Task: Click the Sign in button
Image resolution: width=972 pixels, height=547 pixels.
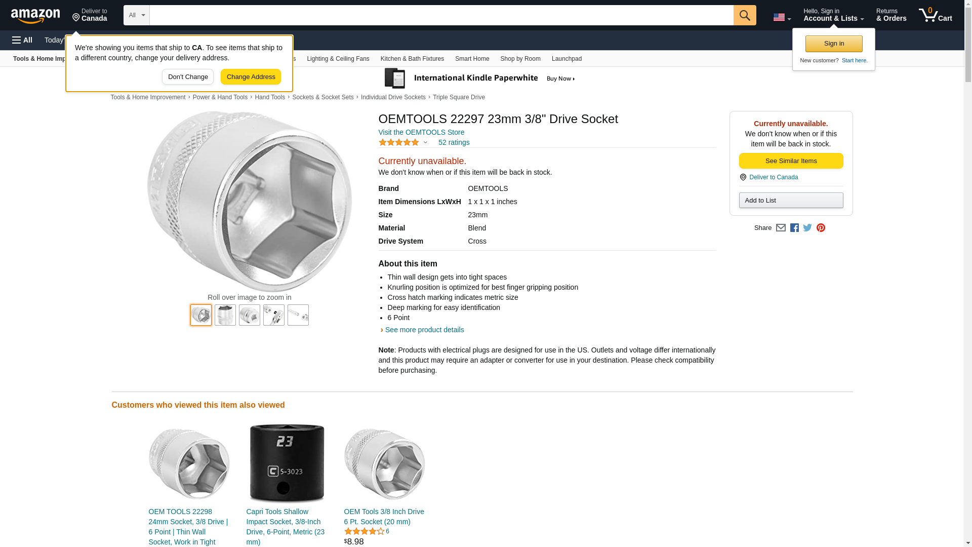Action: (x=834, y=44)
